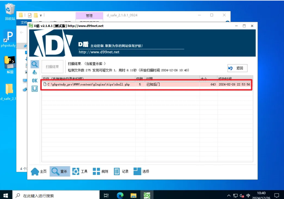
Task: Click the network tray icon
Action: coord(235,196)
